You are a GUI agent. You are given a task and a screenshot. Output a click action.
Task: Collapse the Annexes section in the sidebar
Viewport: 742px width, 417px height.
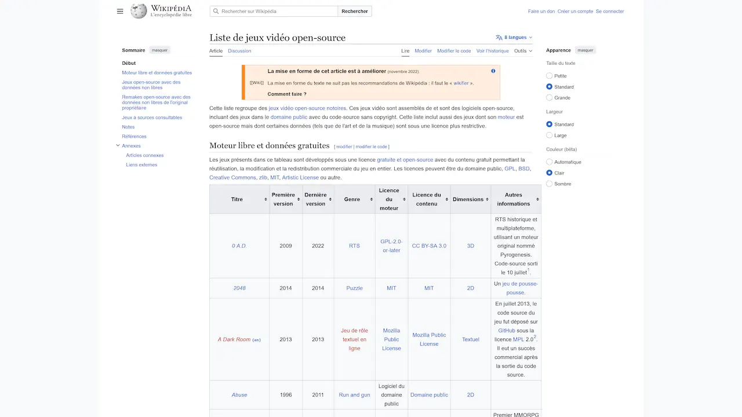pyautogui.click(x=118, y=145)
